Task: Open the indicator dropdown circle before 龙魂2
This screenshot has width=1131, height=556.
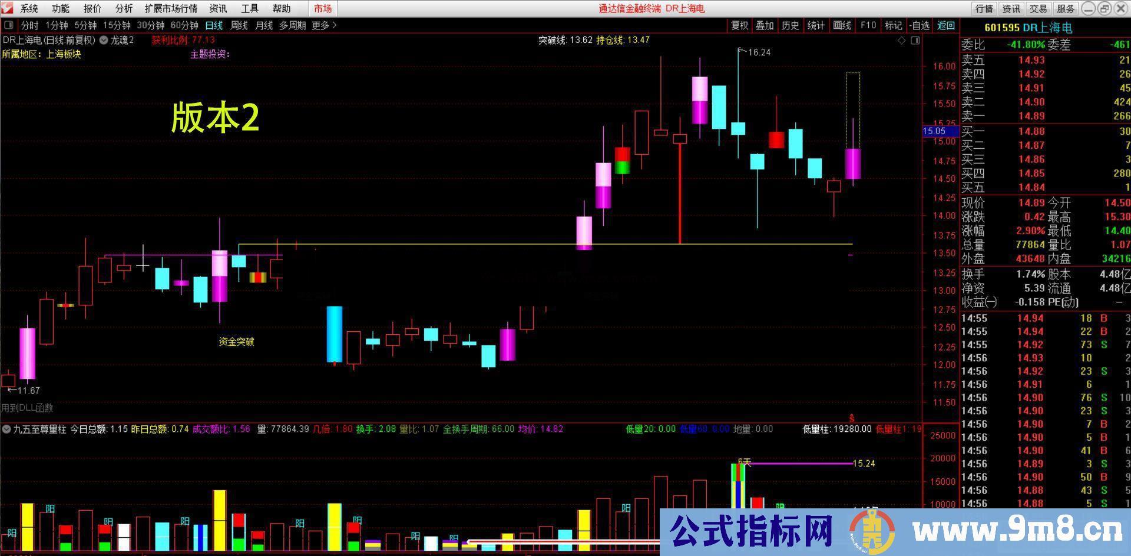Action: pyautogui.click(x=104, y=40)
